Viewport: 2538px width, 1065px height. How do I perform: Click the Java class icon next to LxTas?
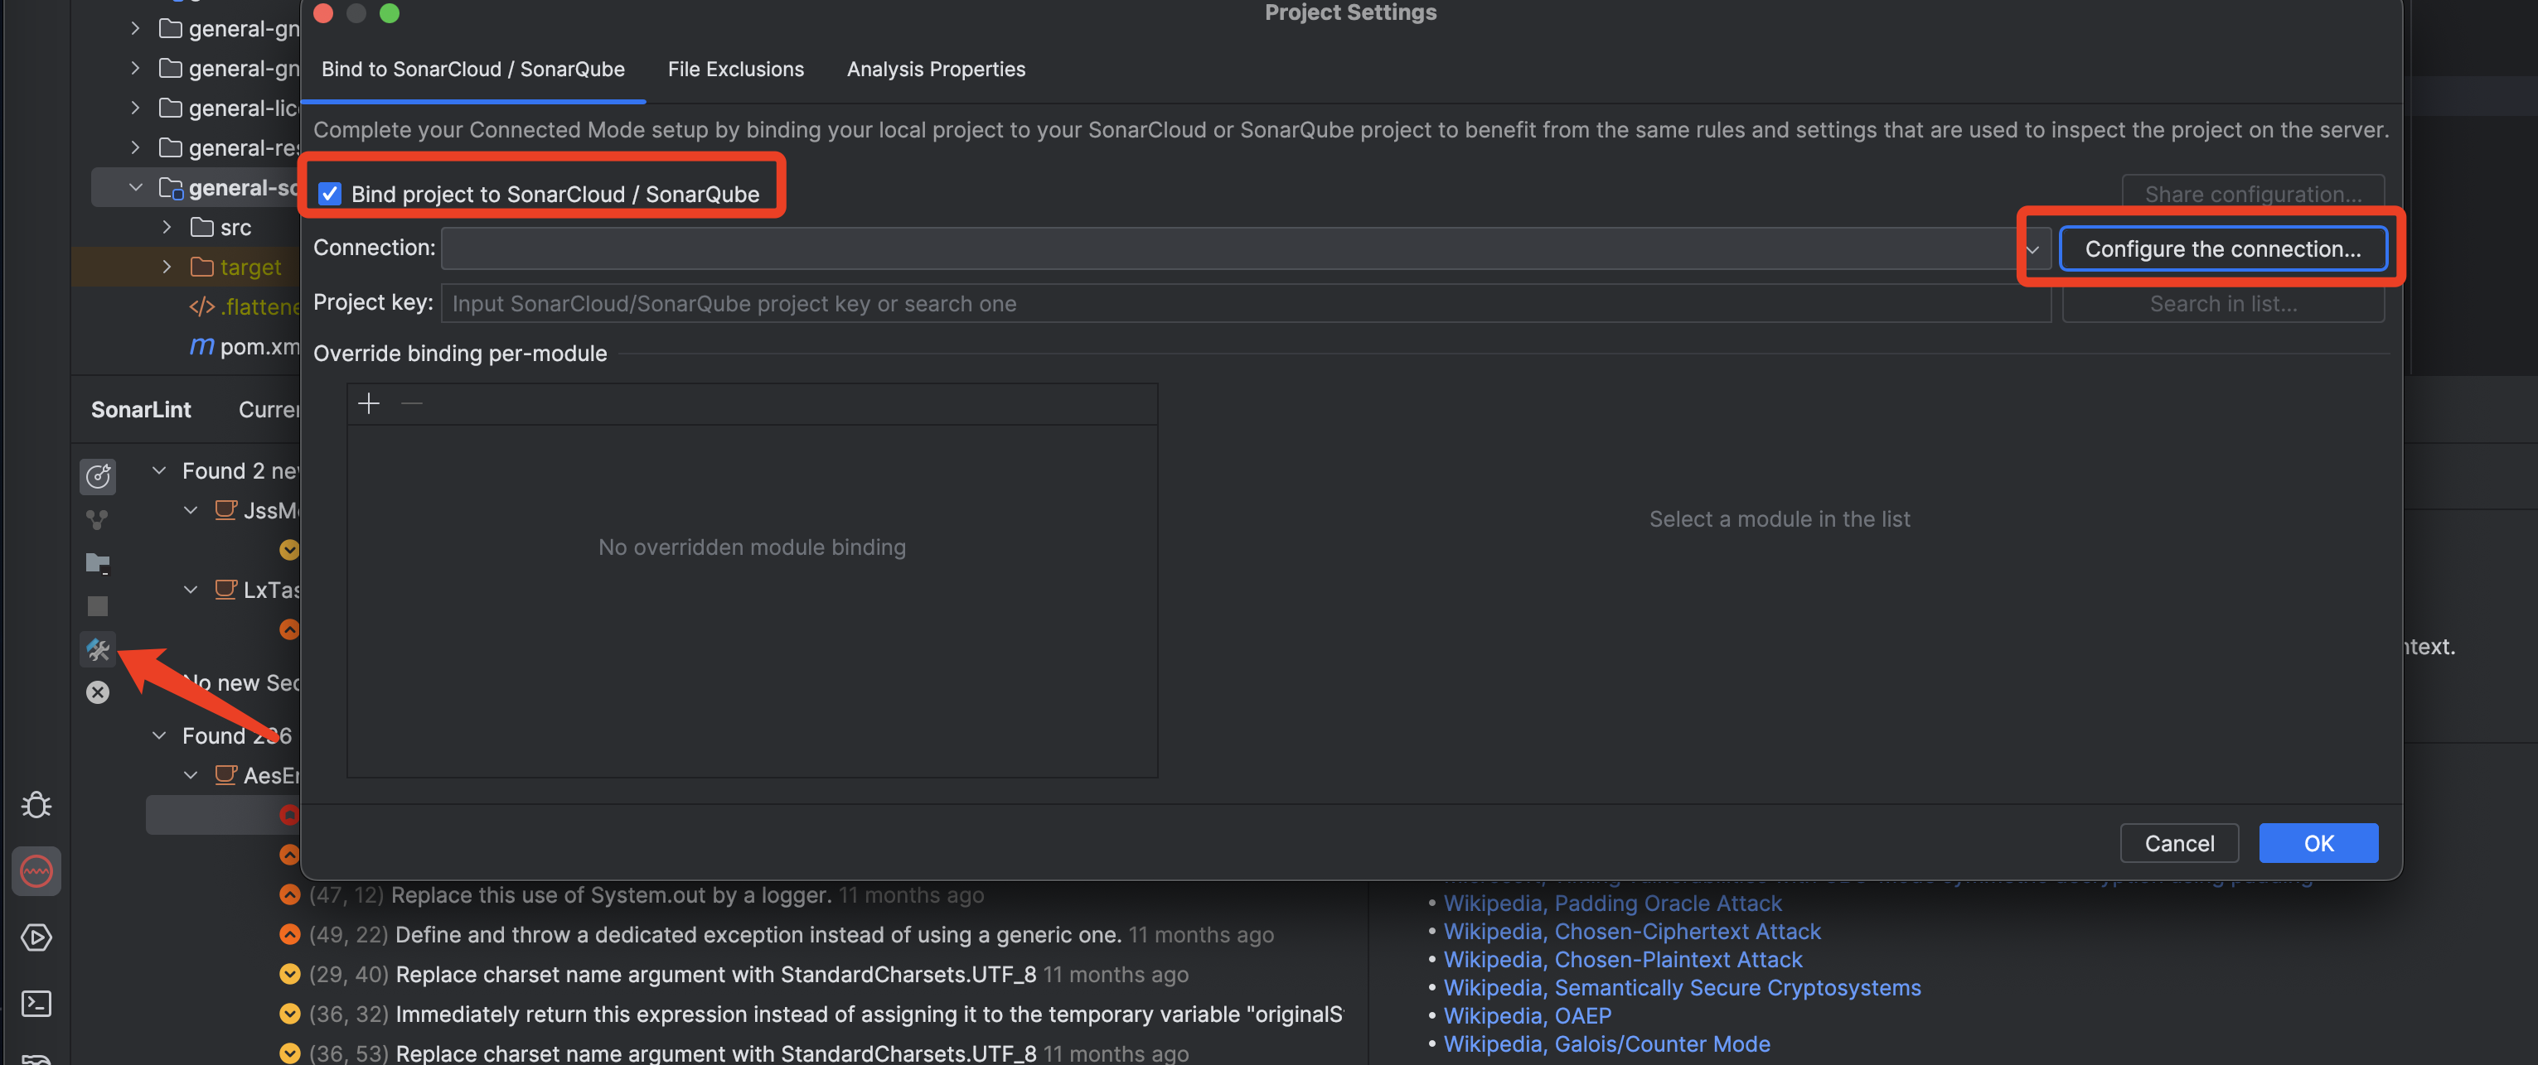225,590
